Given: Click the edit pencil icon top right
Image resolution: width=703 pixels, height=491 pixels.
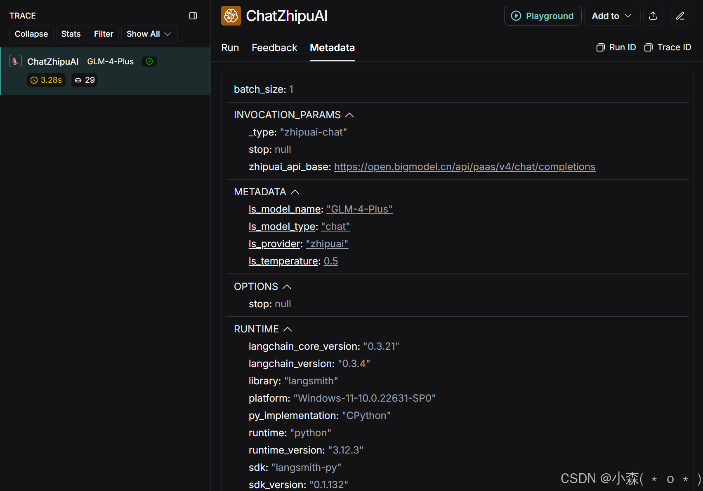Looking at the screenshot, I should coord(680,16).
